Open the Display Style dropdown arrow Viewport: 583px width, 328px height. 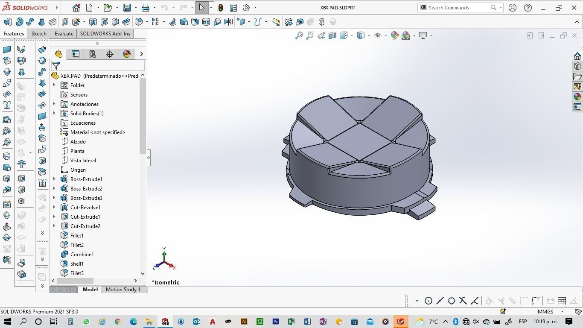pyautogui.click(x=369, y=35)
